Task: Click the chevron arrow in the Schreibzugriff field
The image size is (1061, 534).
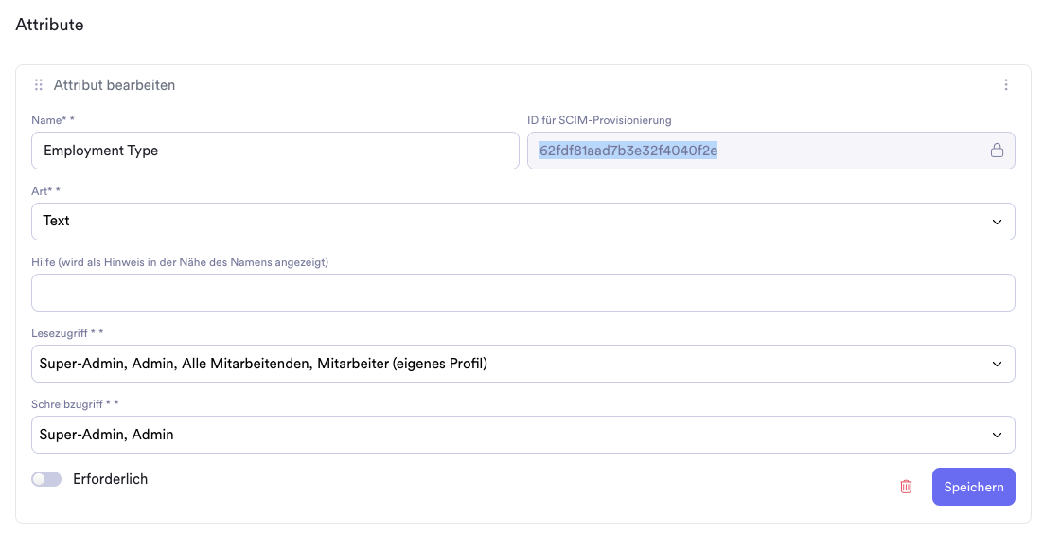Action: 997,436
